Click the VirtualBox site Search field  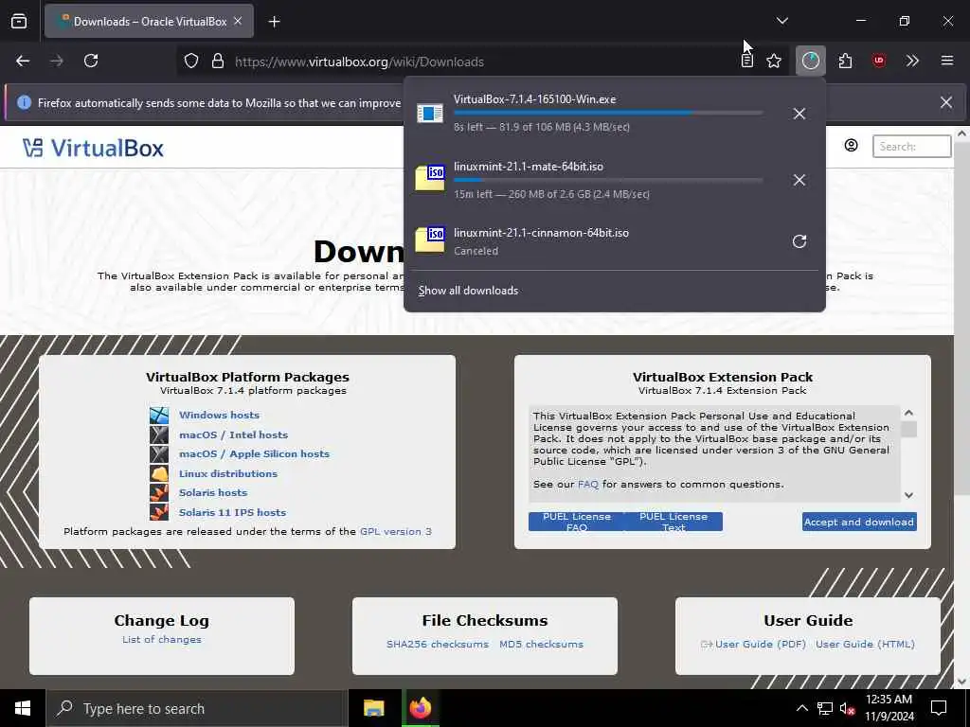point(911,147)
